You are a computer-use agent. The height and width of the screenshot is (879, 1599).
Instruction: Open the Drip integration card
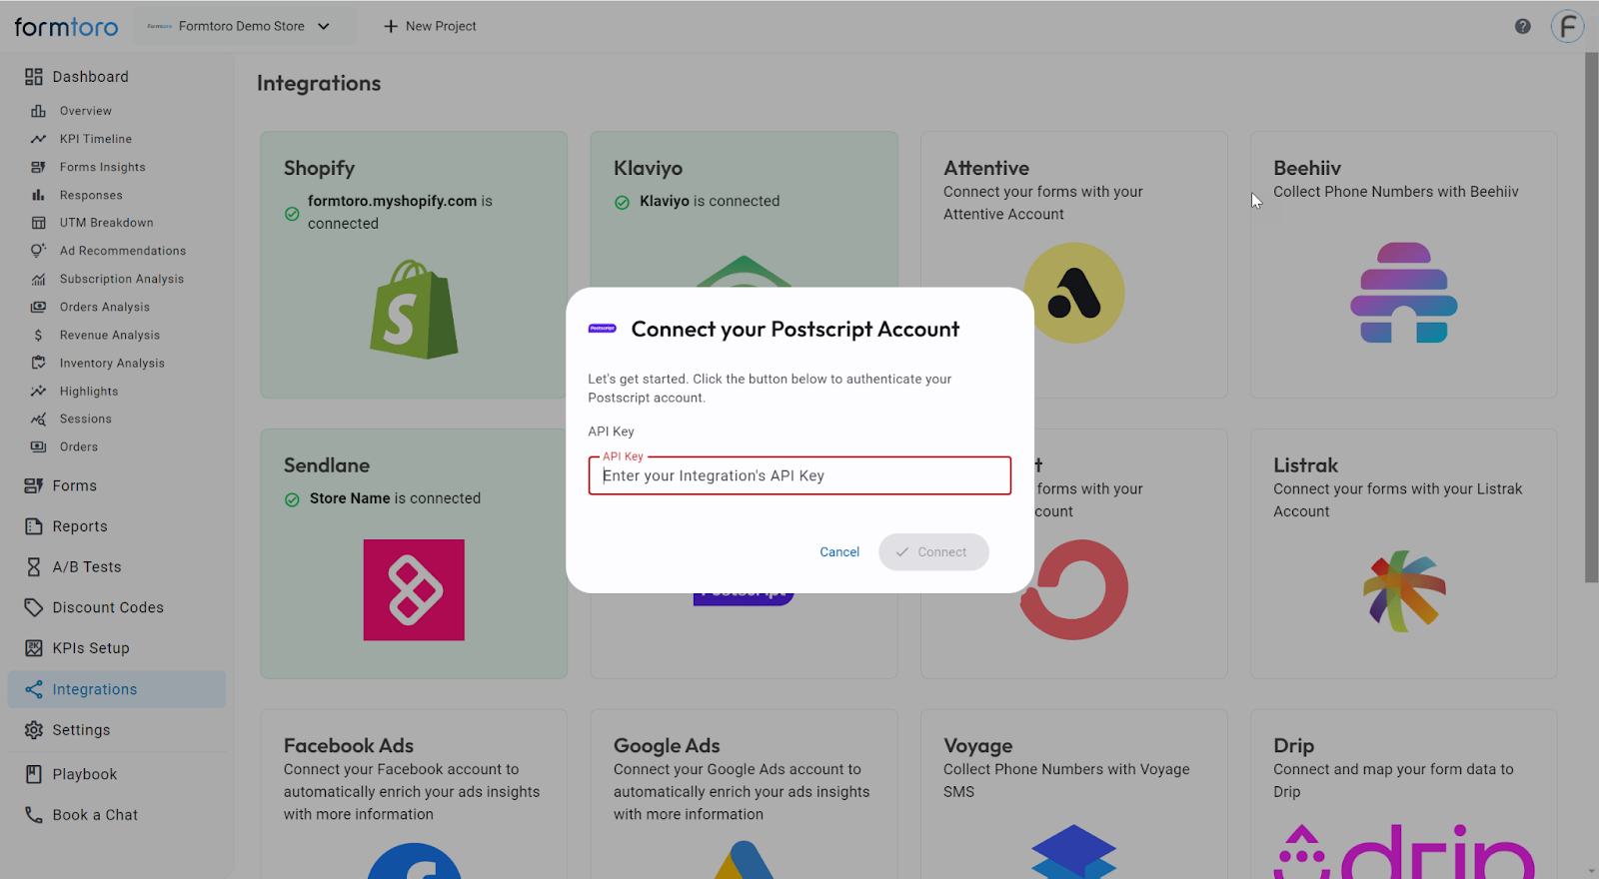tap(1403, 794)
